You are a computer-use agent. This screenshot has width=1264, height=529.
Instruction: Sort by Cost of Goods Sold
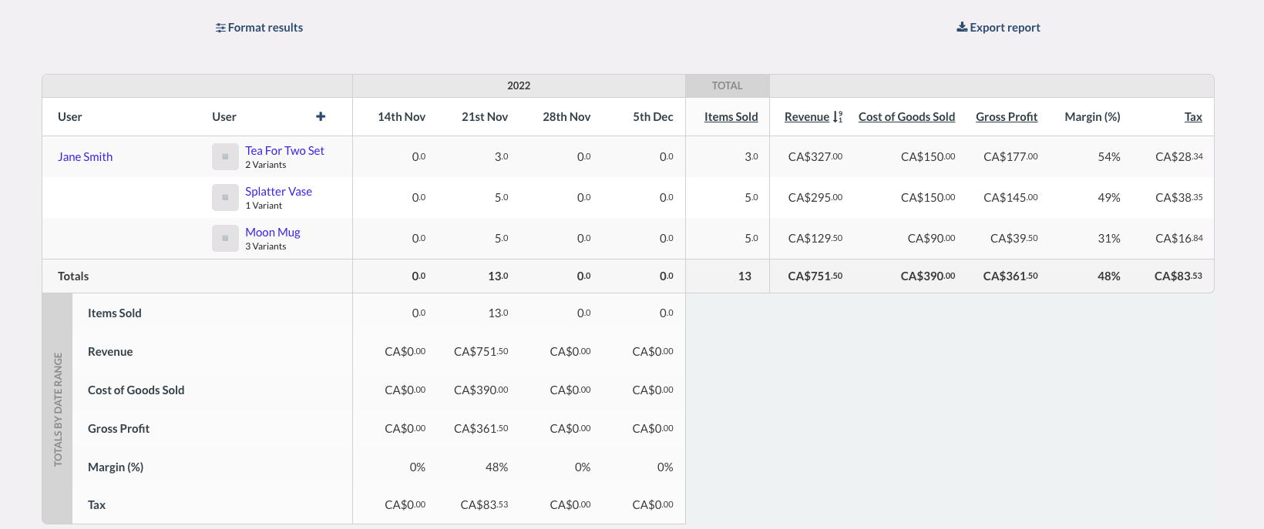(906, 116)
